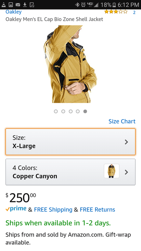This screenshot has width=141, height=251.
Task: Tap the battery indicator icon
Action: pyautogui.click(x=114, y=5)
